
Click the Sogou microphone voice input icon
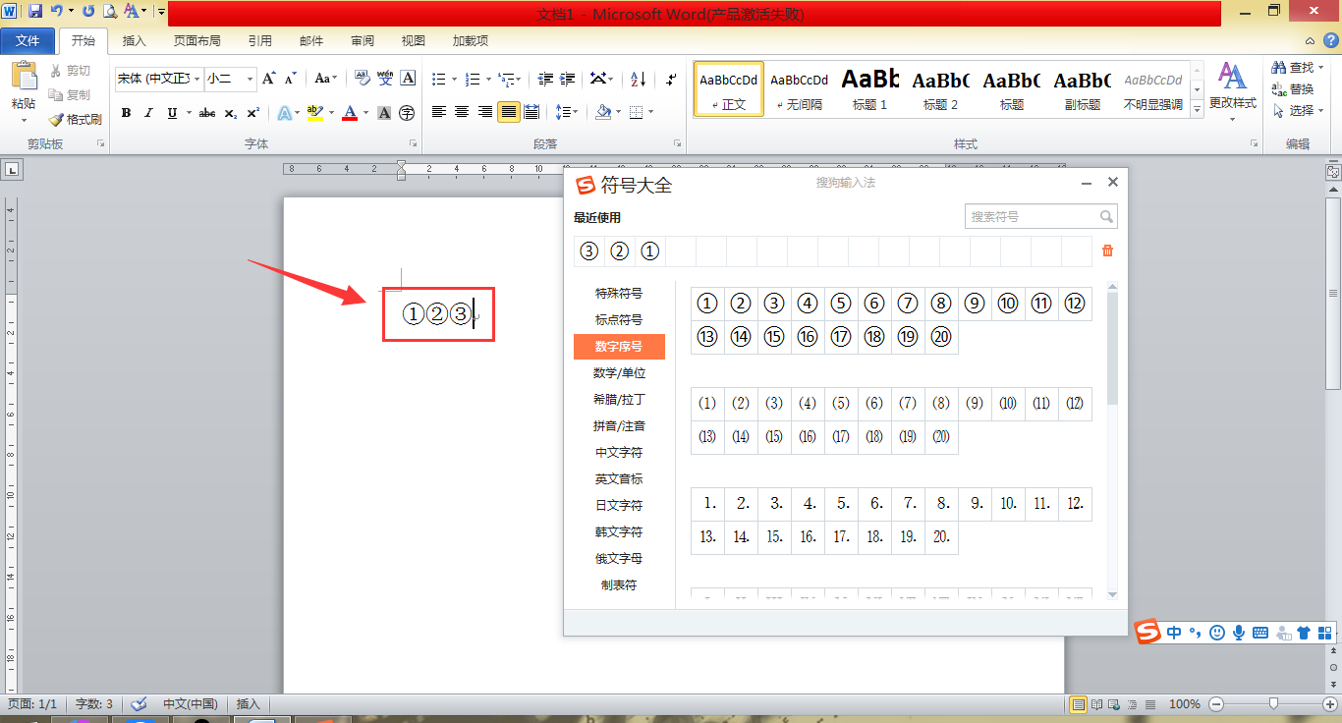(1238, 632)
